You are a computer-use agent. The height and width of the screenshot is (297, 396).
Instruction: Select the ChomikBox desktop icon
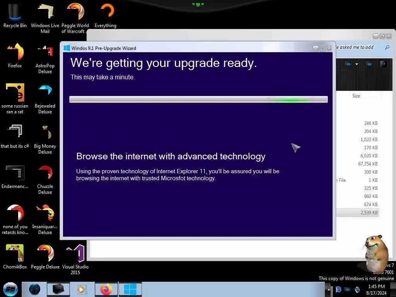point(15,256)
